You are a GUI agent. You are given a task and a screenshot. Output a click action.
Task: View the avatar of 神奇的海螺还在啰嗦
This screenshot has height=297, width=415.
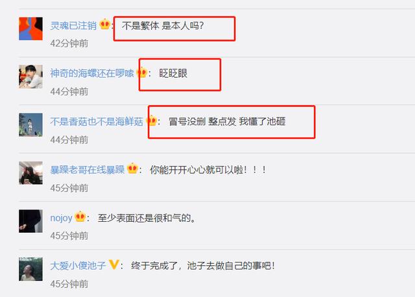[30, 77]
